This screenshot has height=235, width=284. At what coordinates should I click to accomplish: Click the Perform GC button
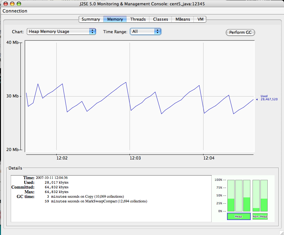(240, 33)
